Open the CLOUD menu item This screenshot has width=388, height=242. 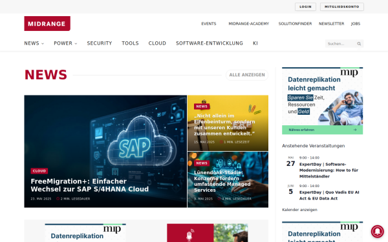(157, 43)
